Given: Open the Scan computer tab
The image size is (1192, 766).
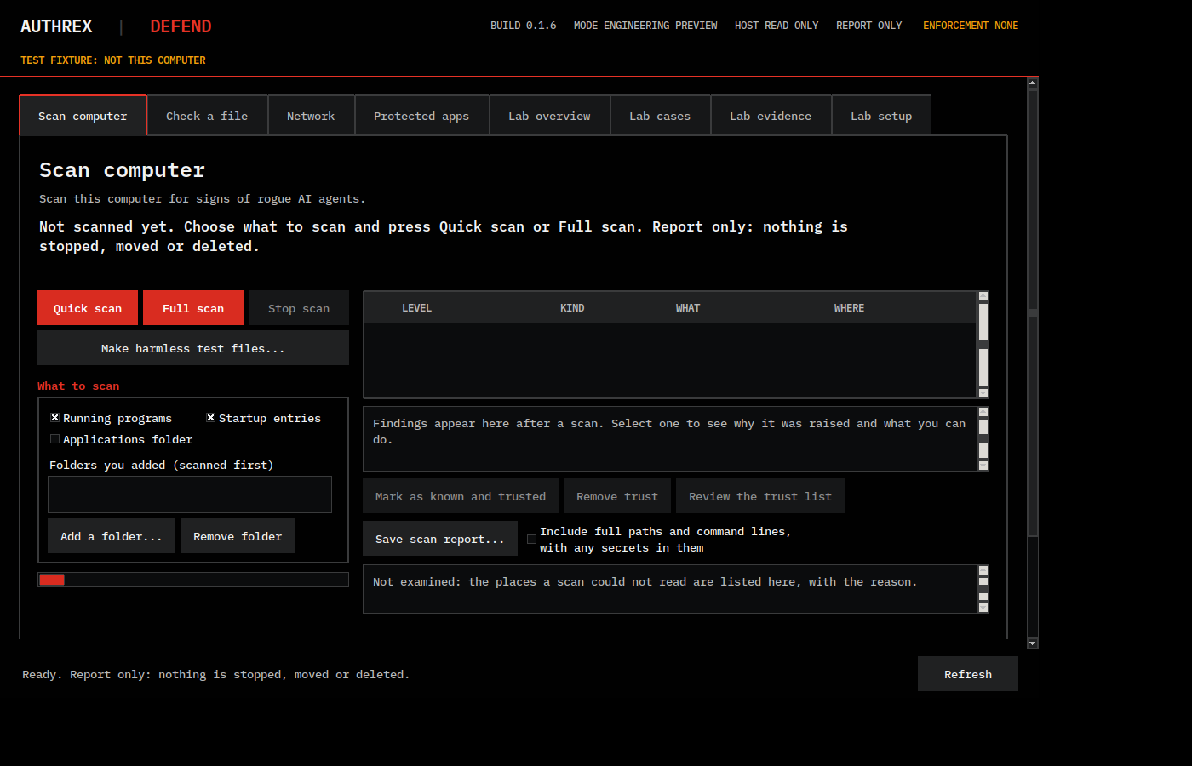Looking at the screenshot, I should (83, 116).
